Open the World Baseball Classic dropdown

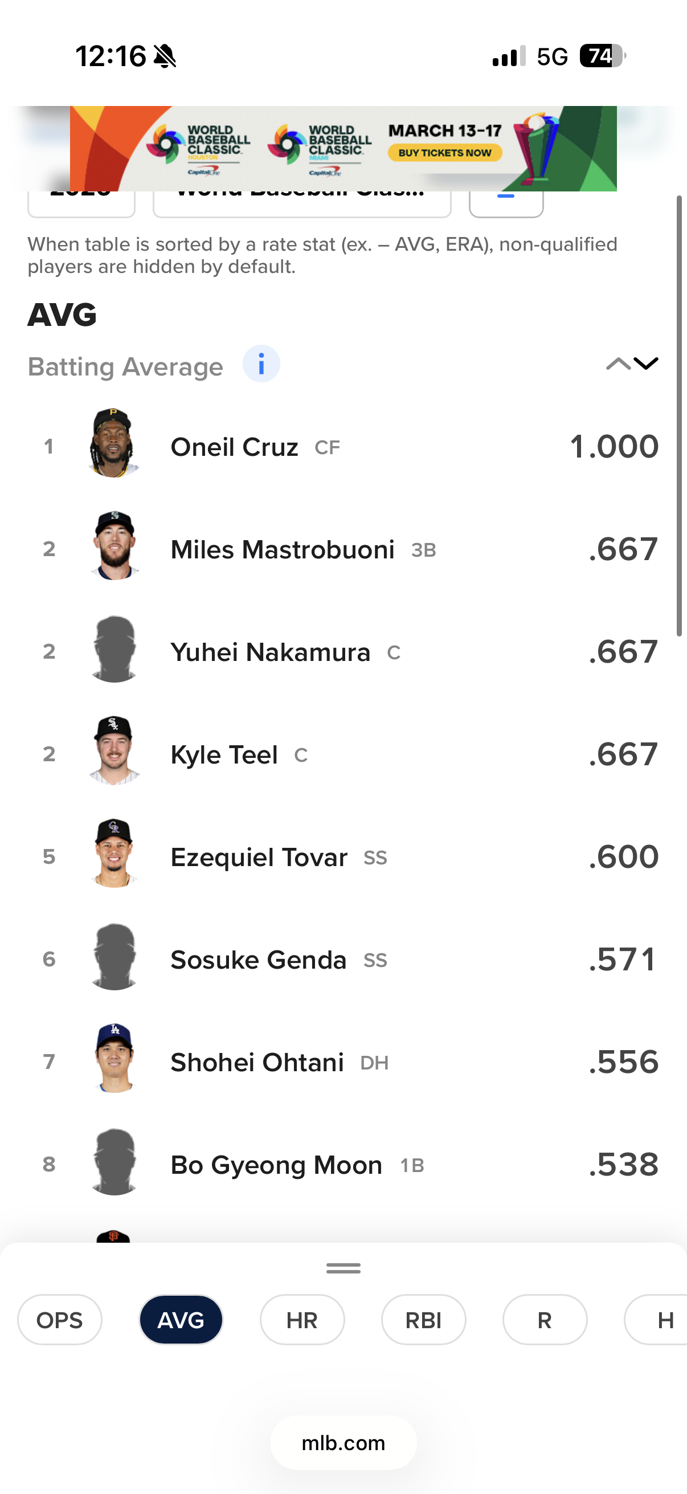pyautogui.click(x=301, y=203)
